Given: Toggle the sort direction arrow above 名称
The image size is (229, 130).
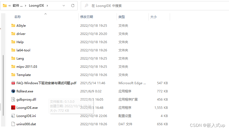Looking at the screenshot, I should pyautogui.click(x=46, y=14).
